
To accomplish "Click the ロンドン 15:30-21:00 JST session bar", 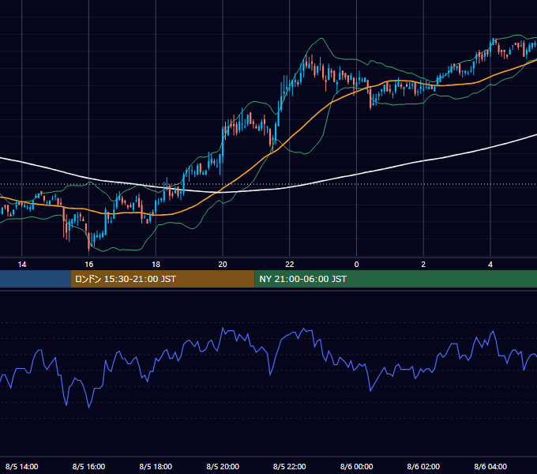I will coord(163,279).
